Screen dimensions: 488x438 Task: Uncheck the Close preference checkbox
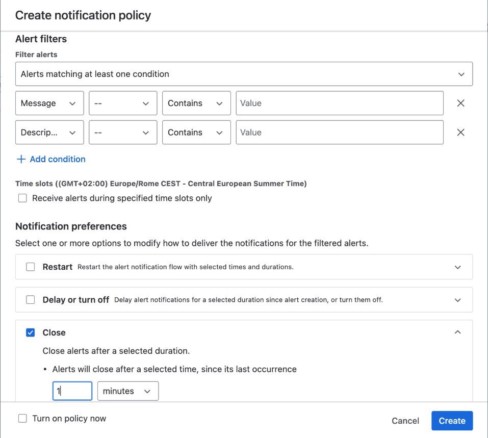tap(31, 332)
